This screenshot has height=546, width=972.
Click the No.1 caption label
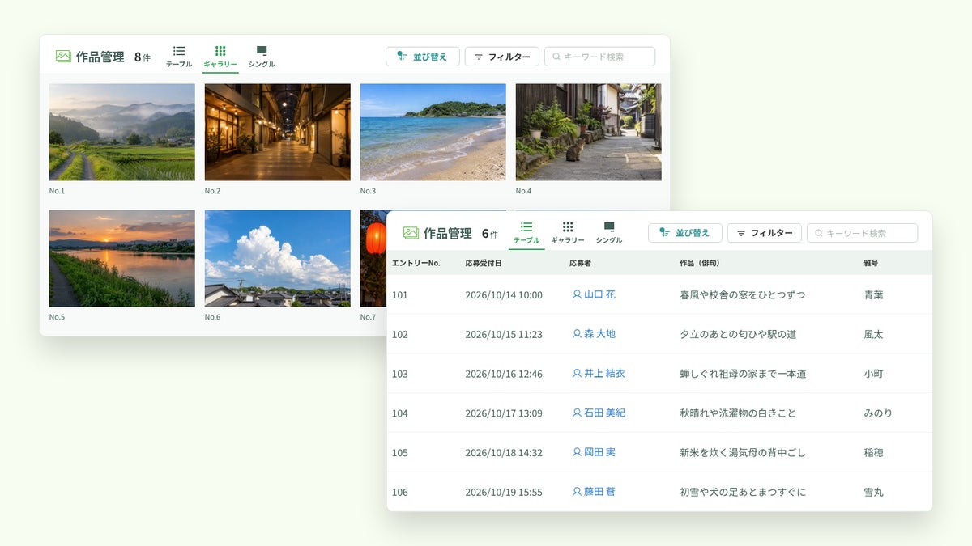(x=57, y=191)
